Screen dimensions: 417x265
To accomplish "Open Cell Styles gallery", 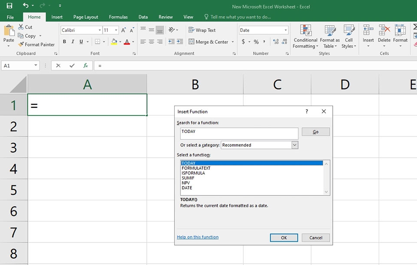I will pos(349,36).
